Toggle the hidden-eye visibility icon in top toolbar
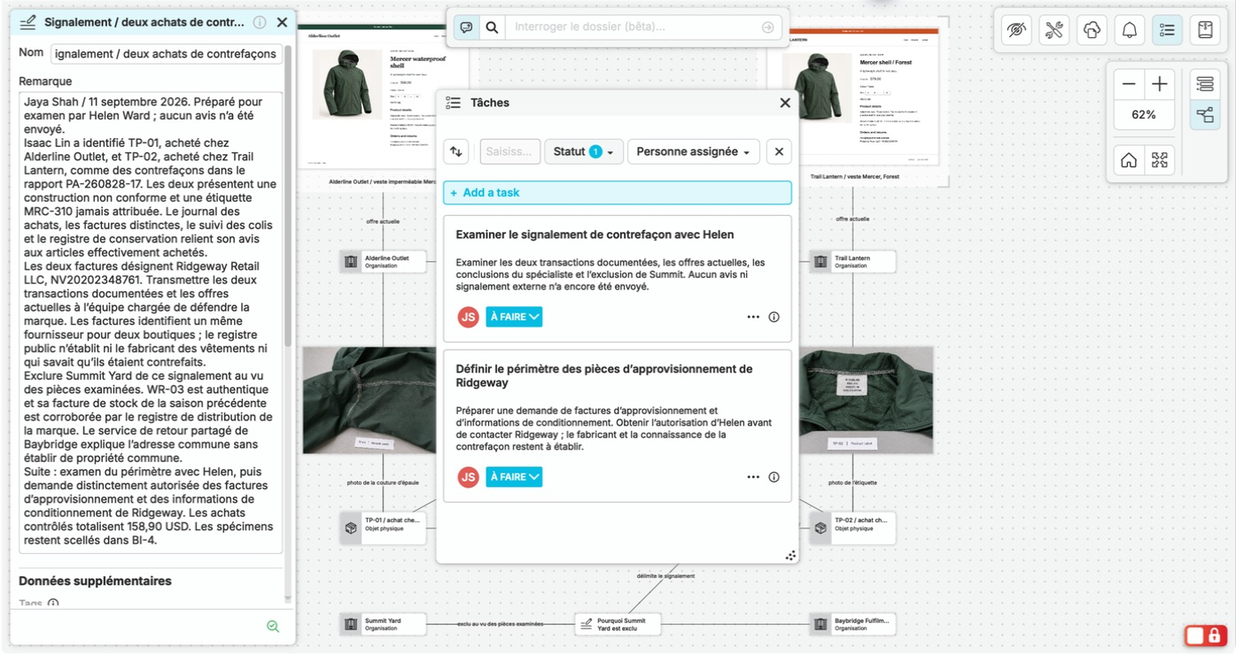1236x655 pixels. [1016, 30]
